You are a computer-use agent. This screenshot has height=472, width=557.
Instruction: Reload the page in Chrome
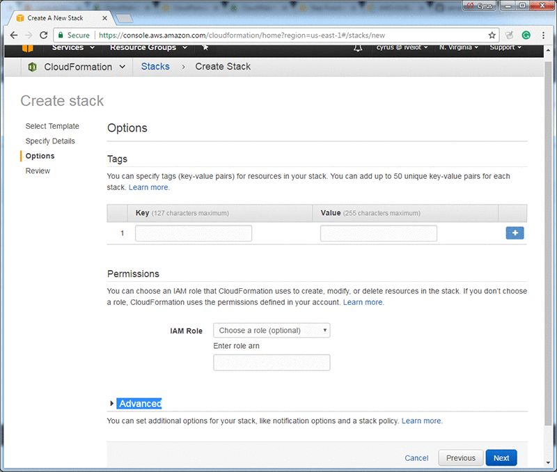click(45, 35)
